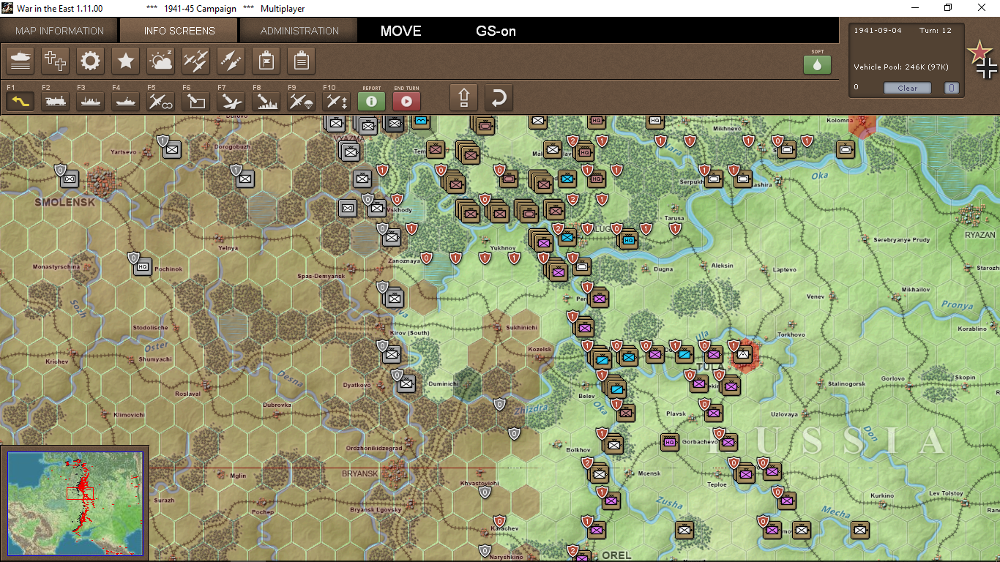Open the plain clipboard list report
This screenshot has height=562, width=1000.
[302, 60]
